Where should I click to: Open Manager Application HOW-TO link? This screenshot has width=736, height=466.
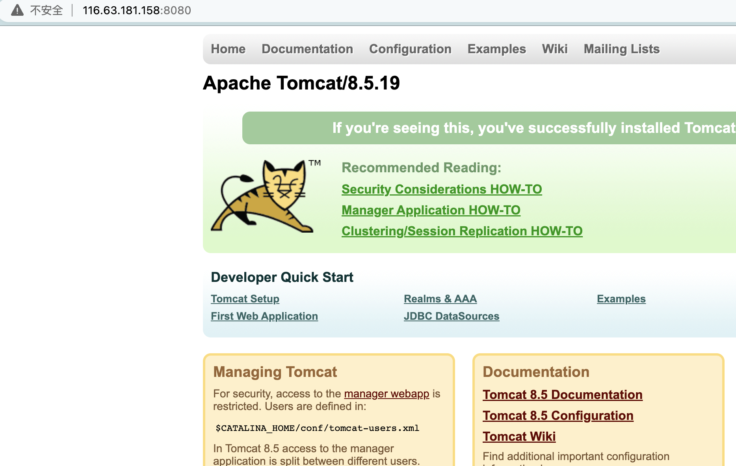(431, 210)
